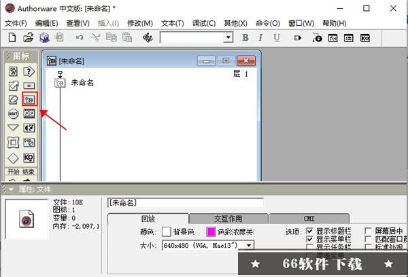The width and height of the screenshot is (408, 277).
Task: Open the 帮助(H) menu
Action: (x=335, y=23)
